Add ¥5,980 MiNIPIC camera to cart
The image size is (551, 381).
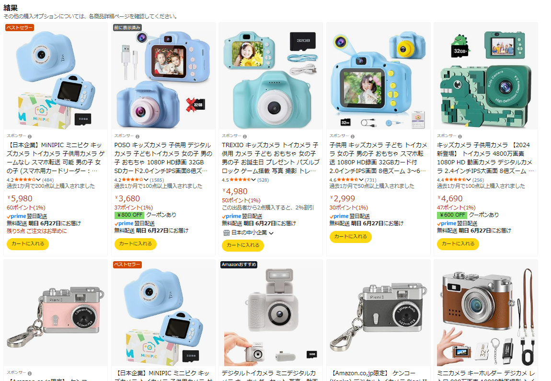point(28,244)
